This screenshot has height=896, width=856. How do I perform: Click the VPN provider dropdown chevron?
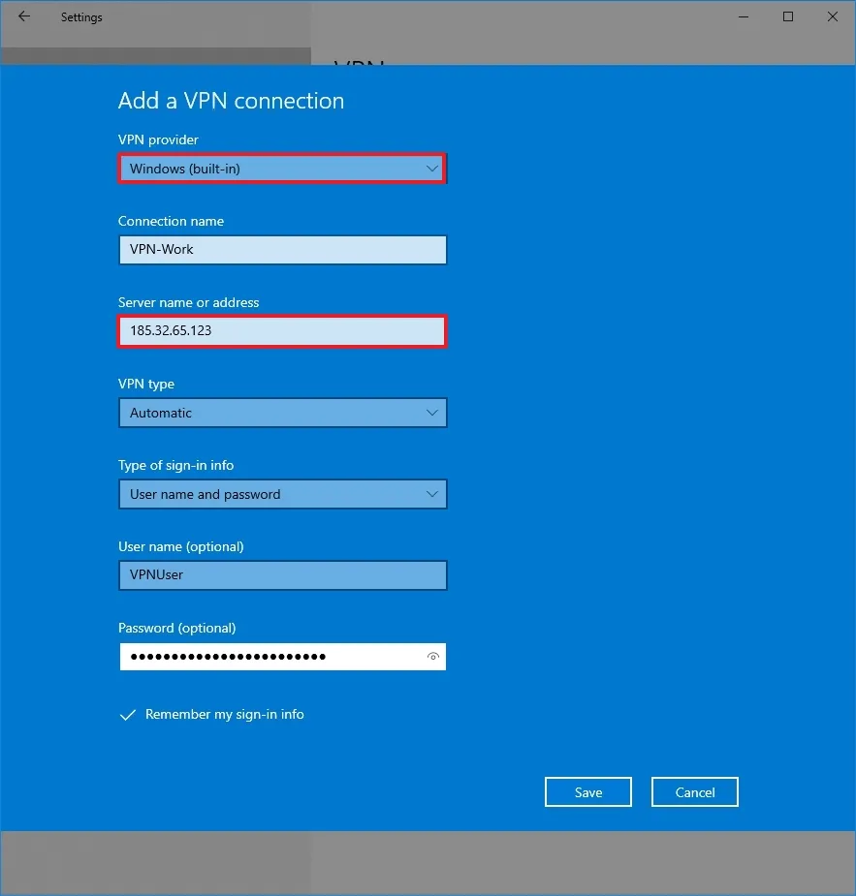pos(431,168)
